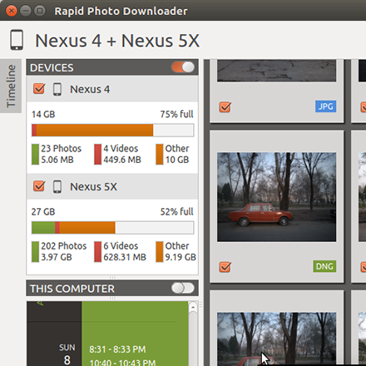Screen dimensions: 366x366
Task: Click the phone icon beside Nexus 4 + Nexus 5X
Action: pyautogui.click(x=17, y=40)
